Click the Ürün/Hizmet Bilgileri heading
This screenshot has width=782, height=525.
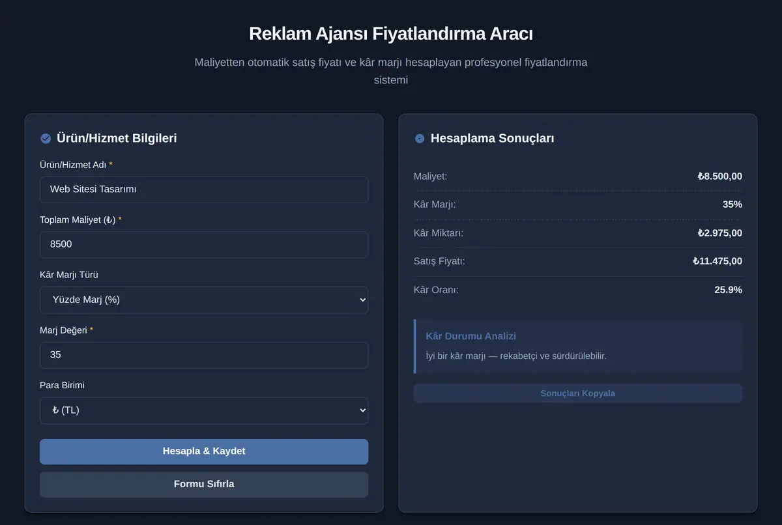pyautogui.click(x=117, y=138)
